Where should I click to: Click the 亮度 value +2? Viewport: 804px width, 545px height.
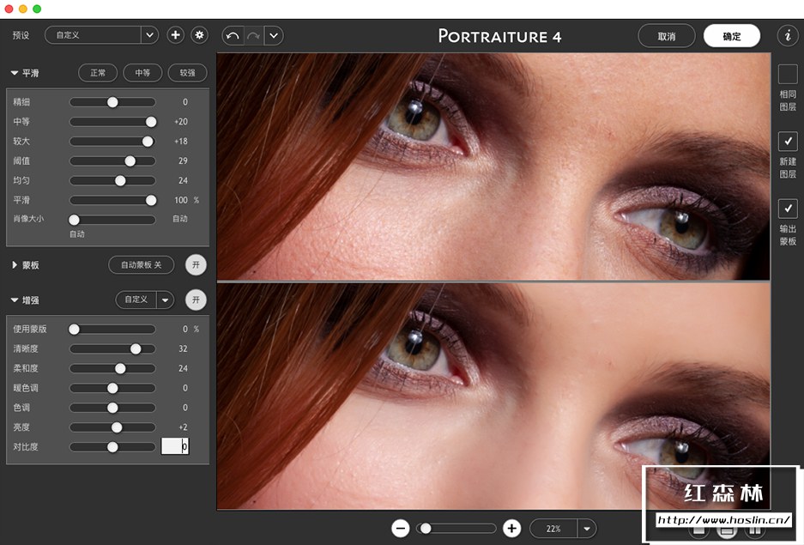pos(183,427)
